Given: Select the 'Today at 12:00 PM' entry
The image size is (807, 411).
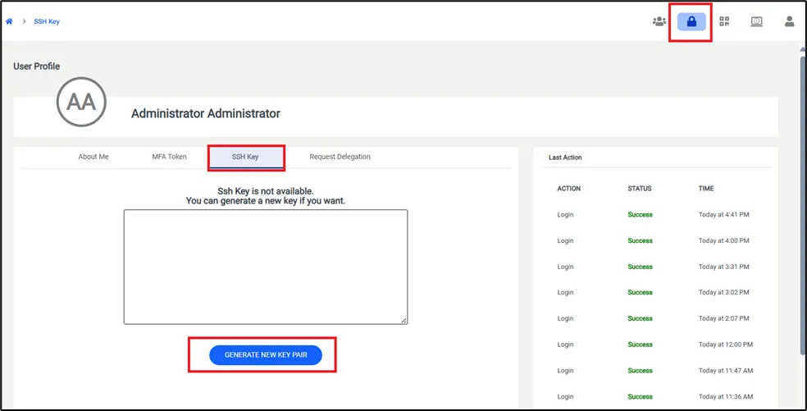Looking at the screenshot, I should (725, 344).
